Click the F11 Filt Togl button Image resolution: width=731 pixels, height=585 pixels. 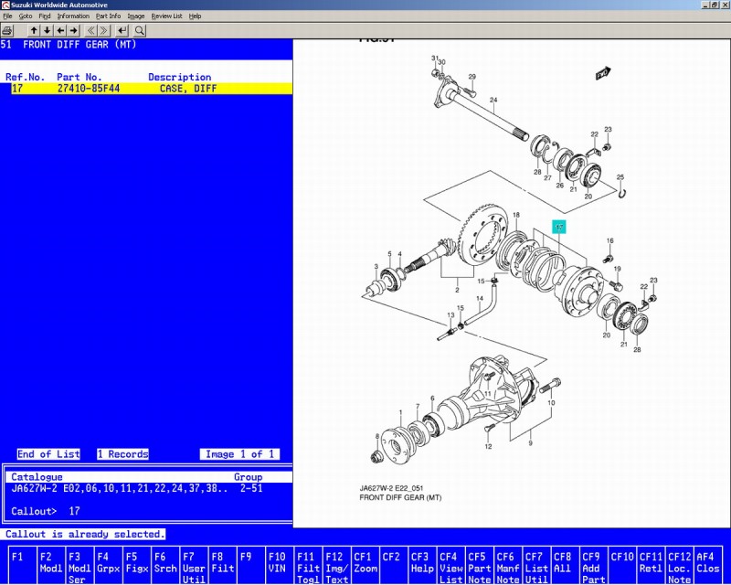pos(308,565)
